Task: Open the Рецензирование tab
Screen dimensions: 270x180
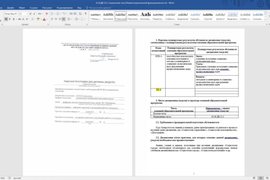Action: coord(64,8)
